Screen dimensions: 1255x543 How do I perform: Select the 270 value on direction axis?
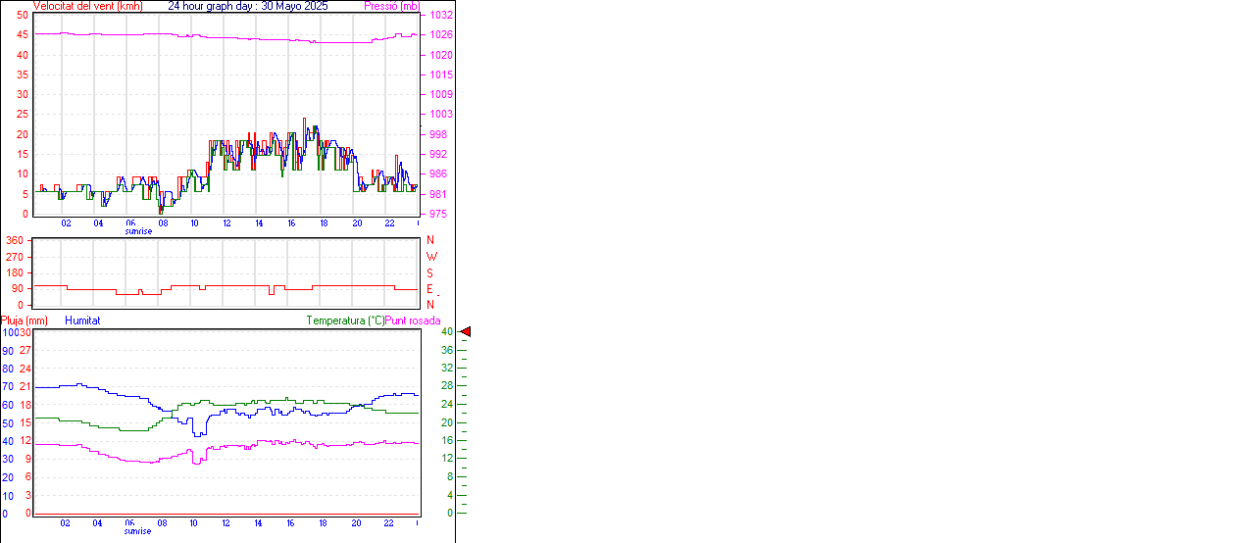pos(15,257)
